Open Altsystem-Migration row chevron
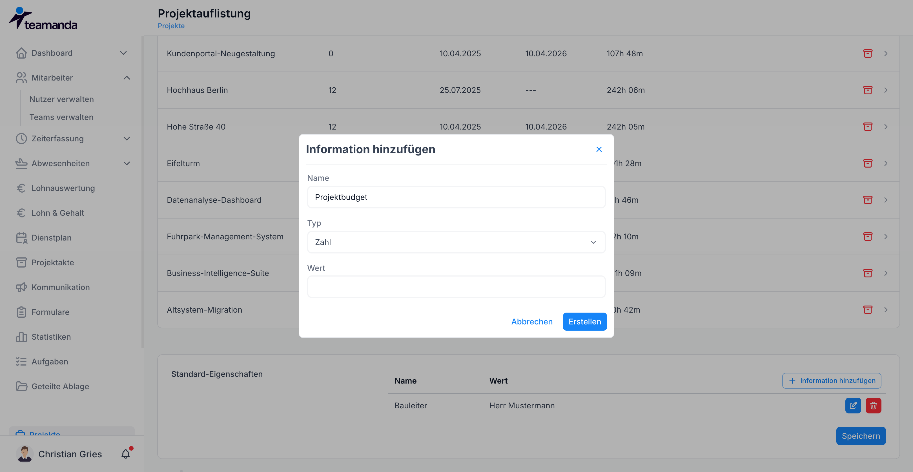This screenshot has height=472, width=913. [885, 310]
